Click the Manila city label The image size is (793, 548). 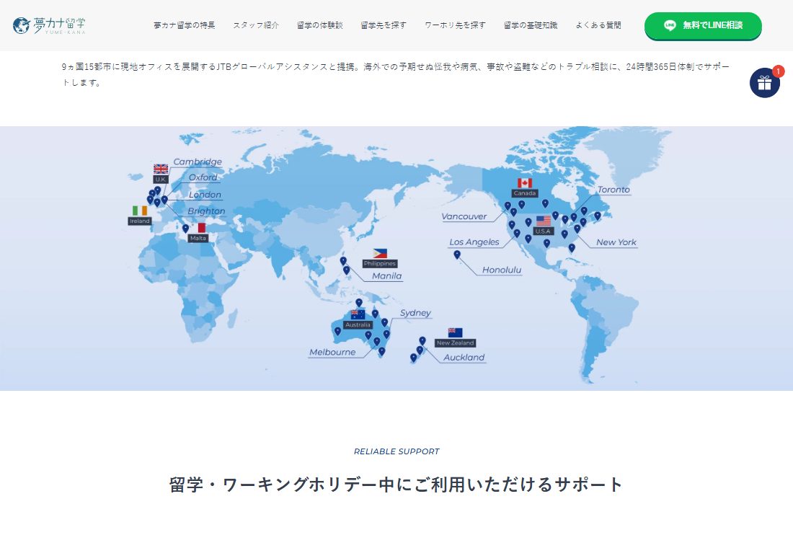[x=387, y=275]
